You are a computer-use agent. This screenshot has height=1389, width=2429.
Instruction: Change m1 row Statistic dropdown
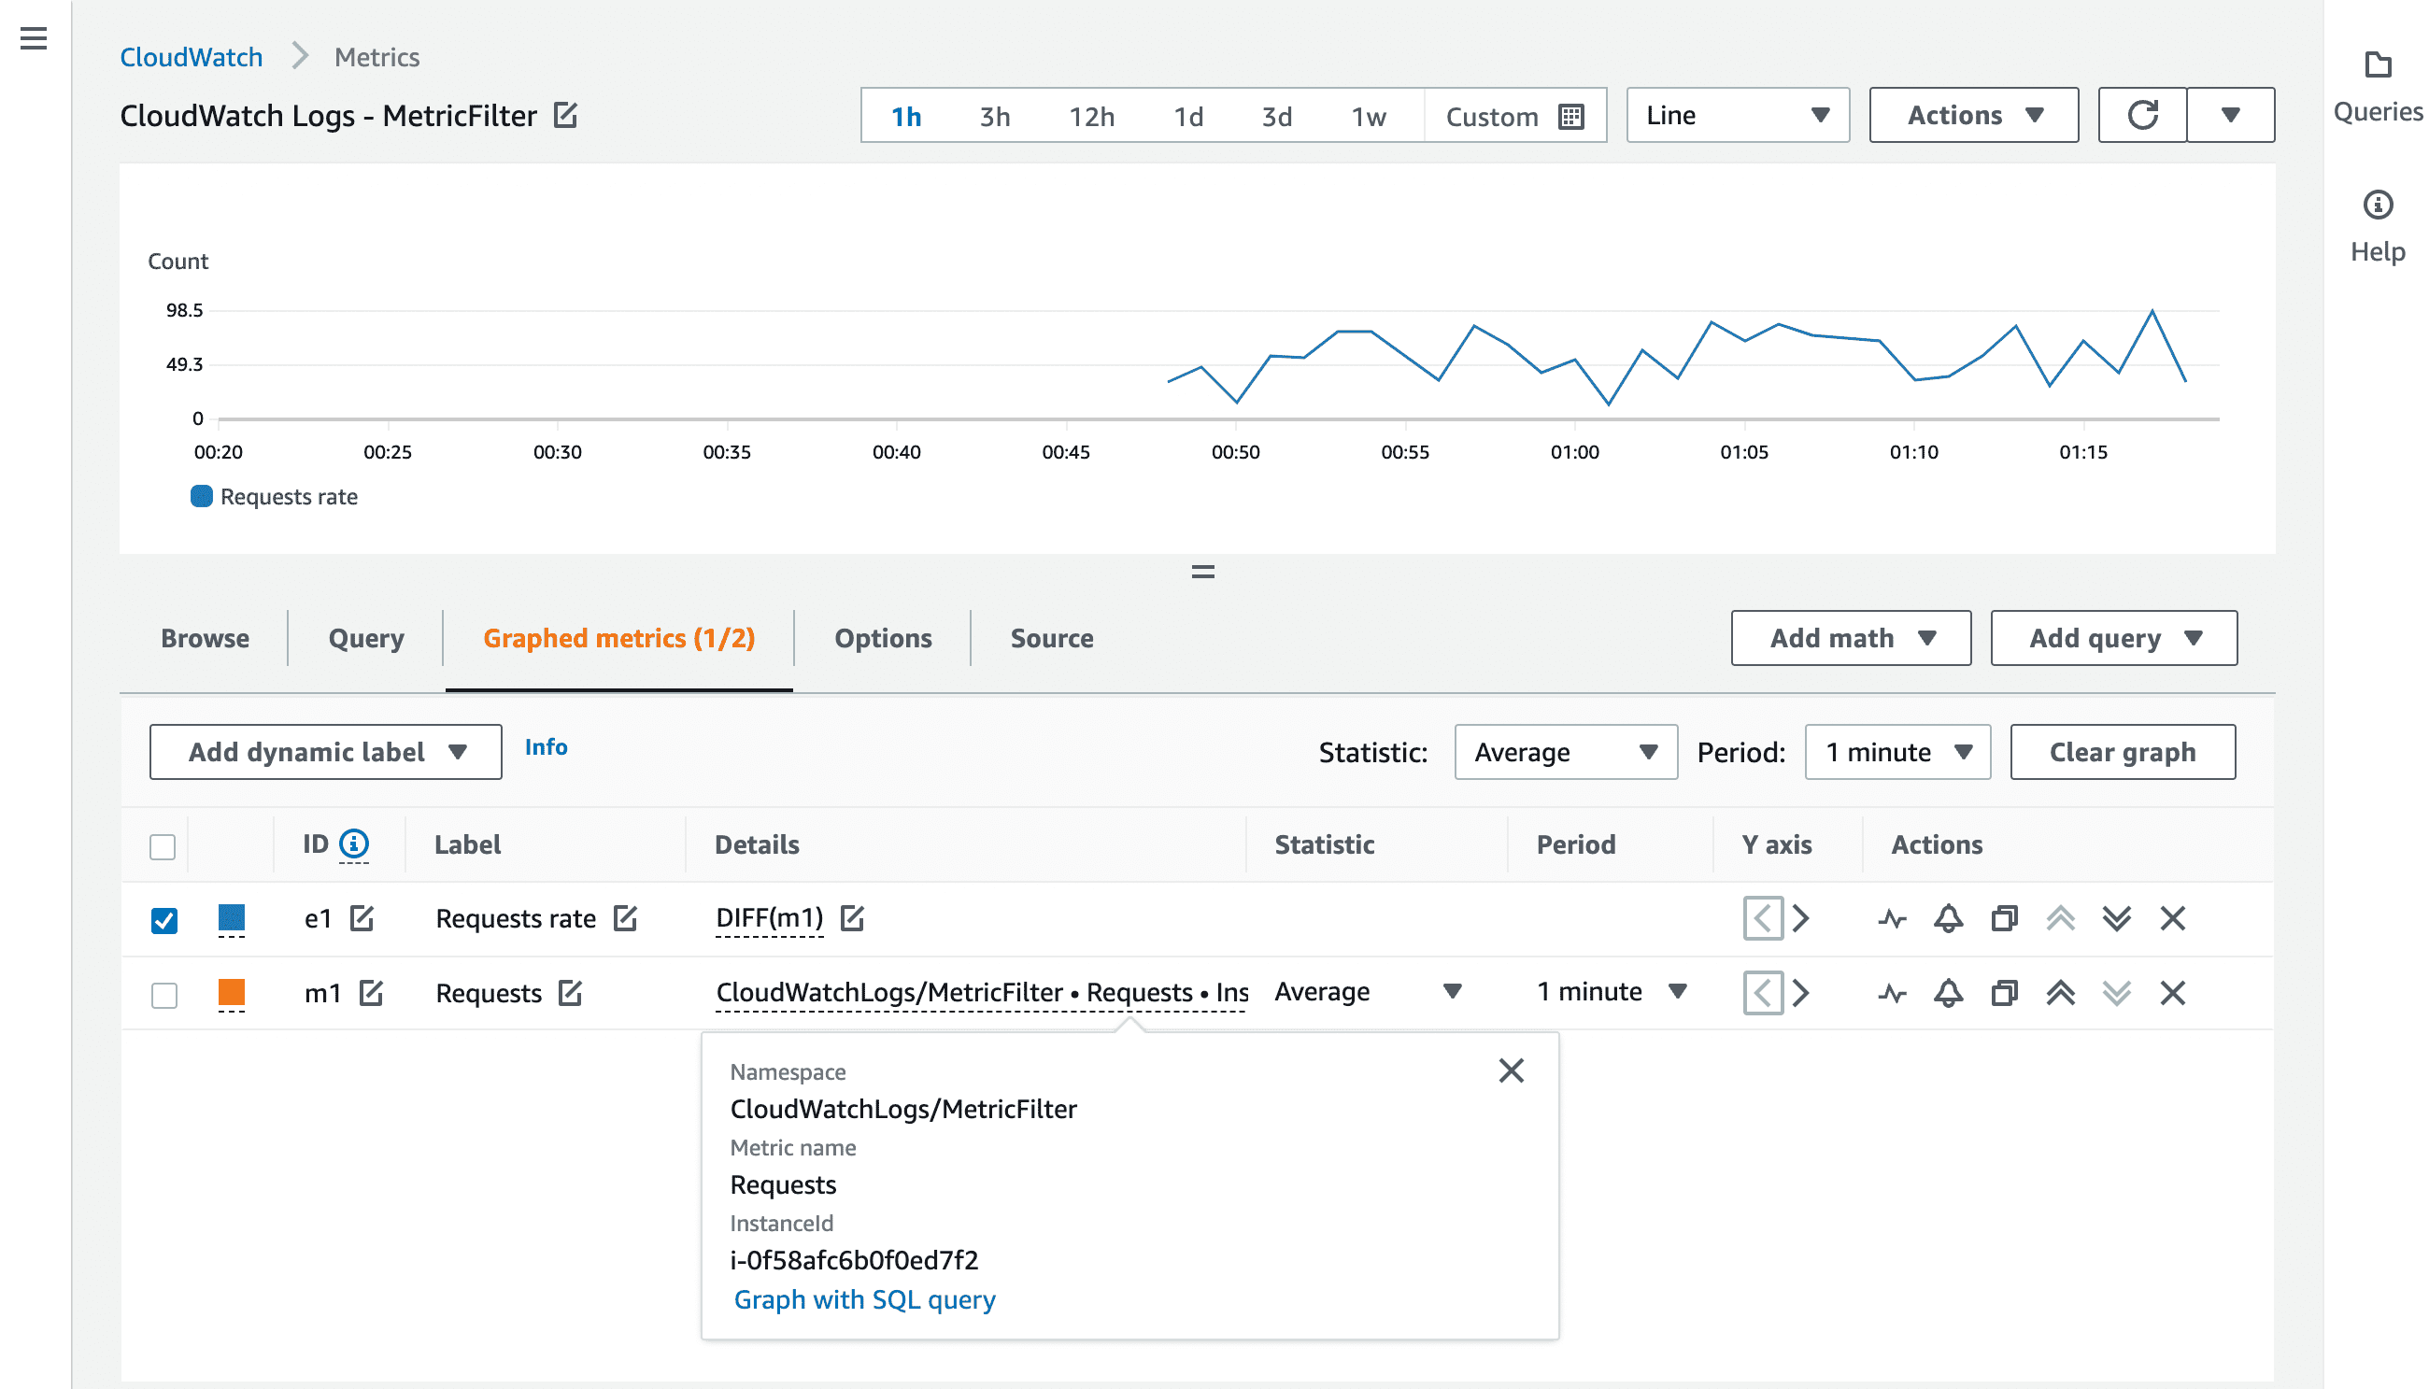point(1368,992)
